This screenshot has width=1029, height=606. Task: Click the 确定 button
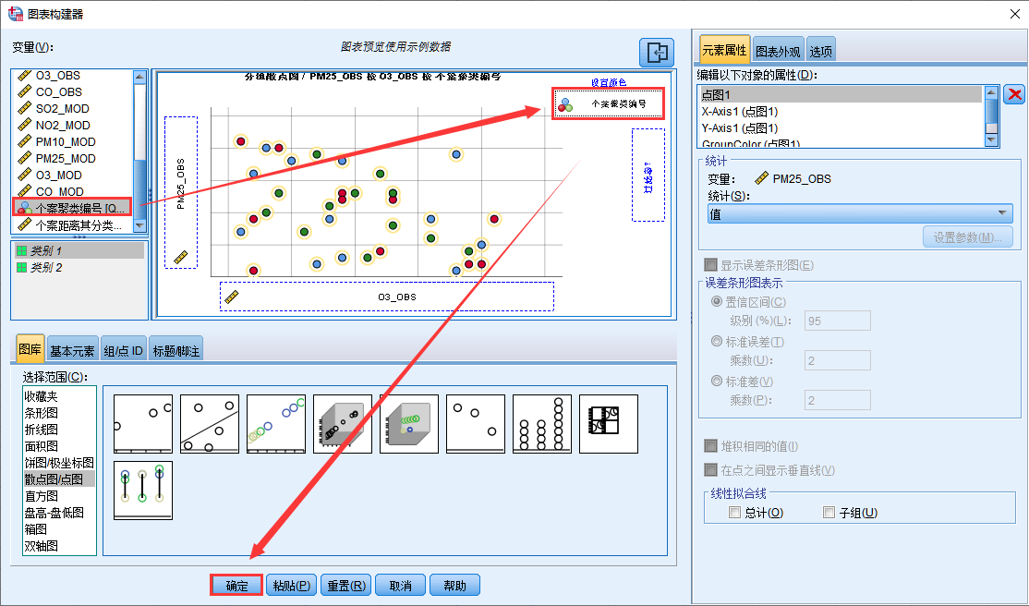pos(236,585)
